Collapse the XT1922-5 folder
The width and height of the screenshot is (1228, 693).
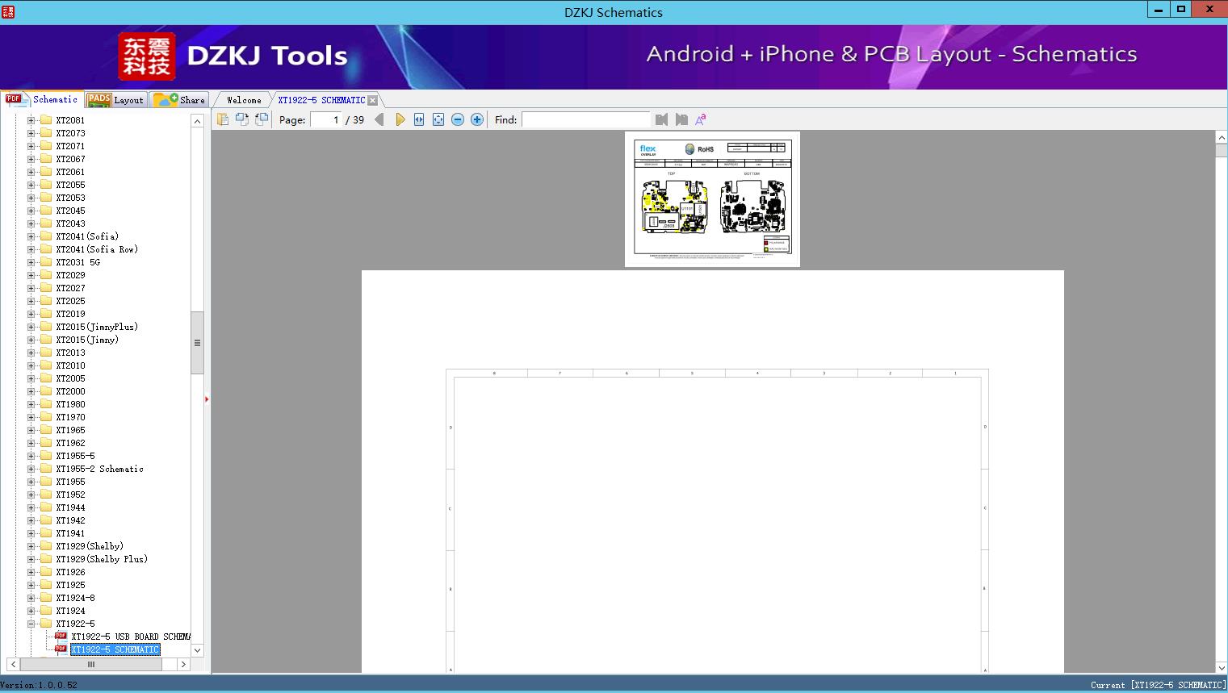pyautogui.click(x=31, y=624)
